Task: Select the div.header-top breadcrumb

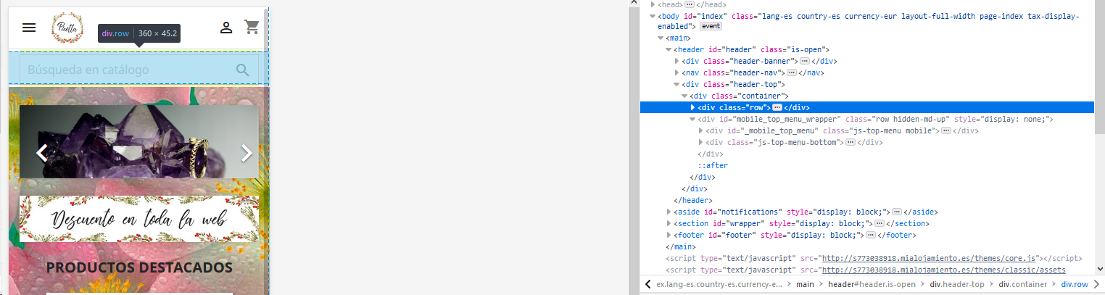Action: pyautogui.click(x=957, y=285)
